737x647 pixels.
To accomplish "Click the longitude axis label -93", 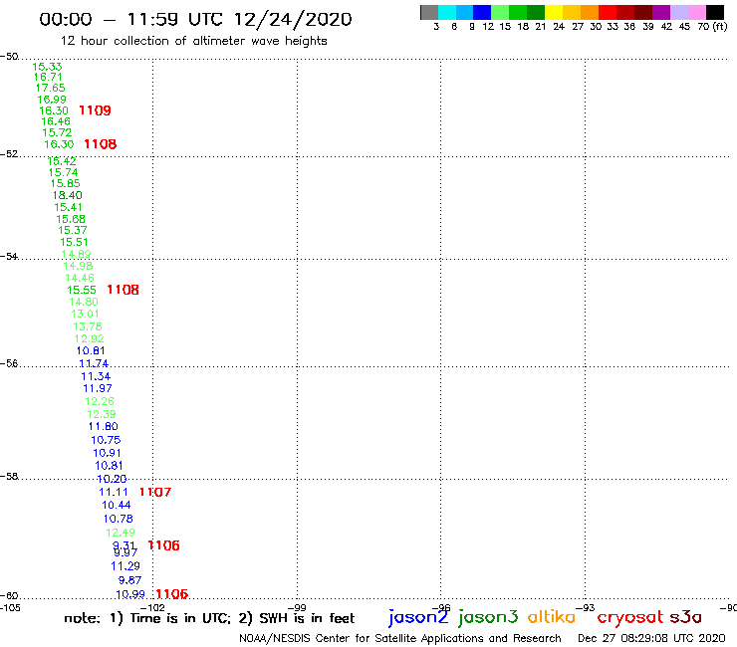I will coord(586,608).
